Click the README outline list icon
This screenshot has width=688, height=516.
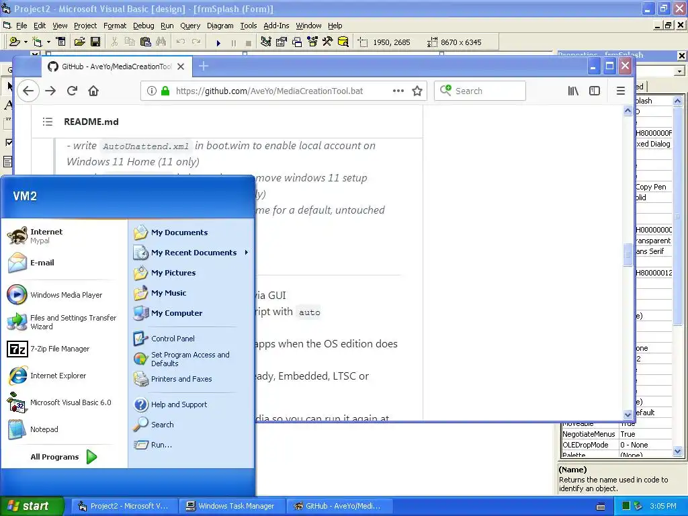(48, 122)
